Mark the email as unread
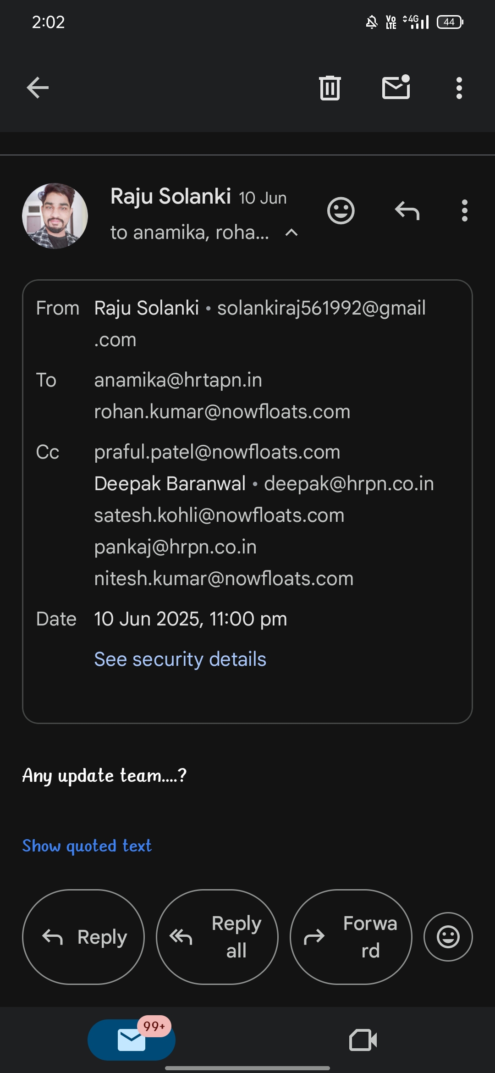The width and height of the screenshot is (495, 1073). coord(396,87)
